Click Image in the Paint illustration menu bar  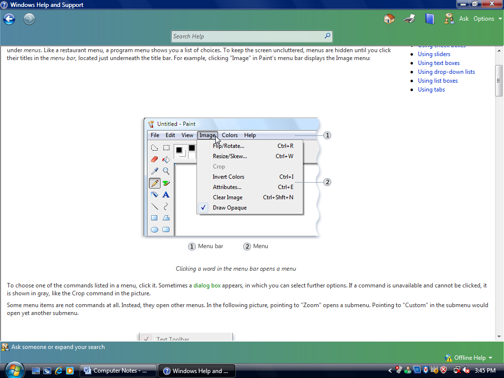coord(207,135)
